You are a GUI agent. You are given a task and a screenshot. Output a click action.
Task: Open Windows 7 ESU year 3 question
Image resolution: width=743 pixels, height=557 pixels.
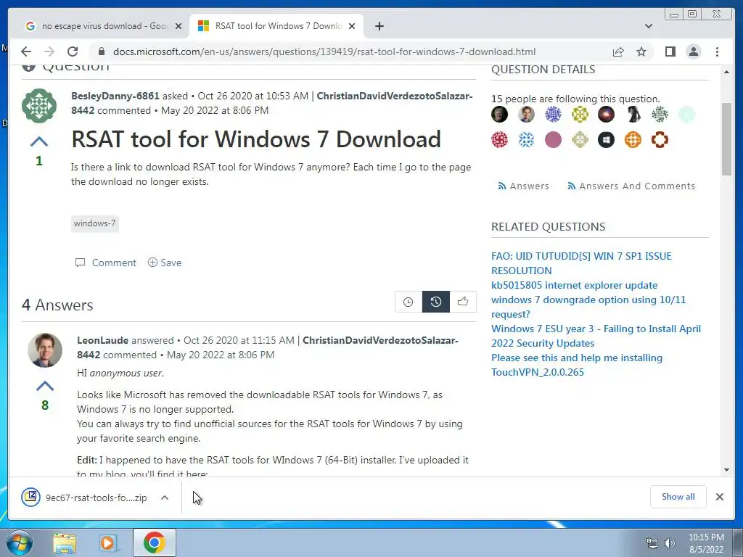click(596, 336)
